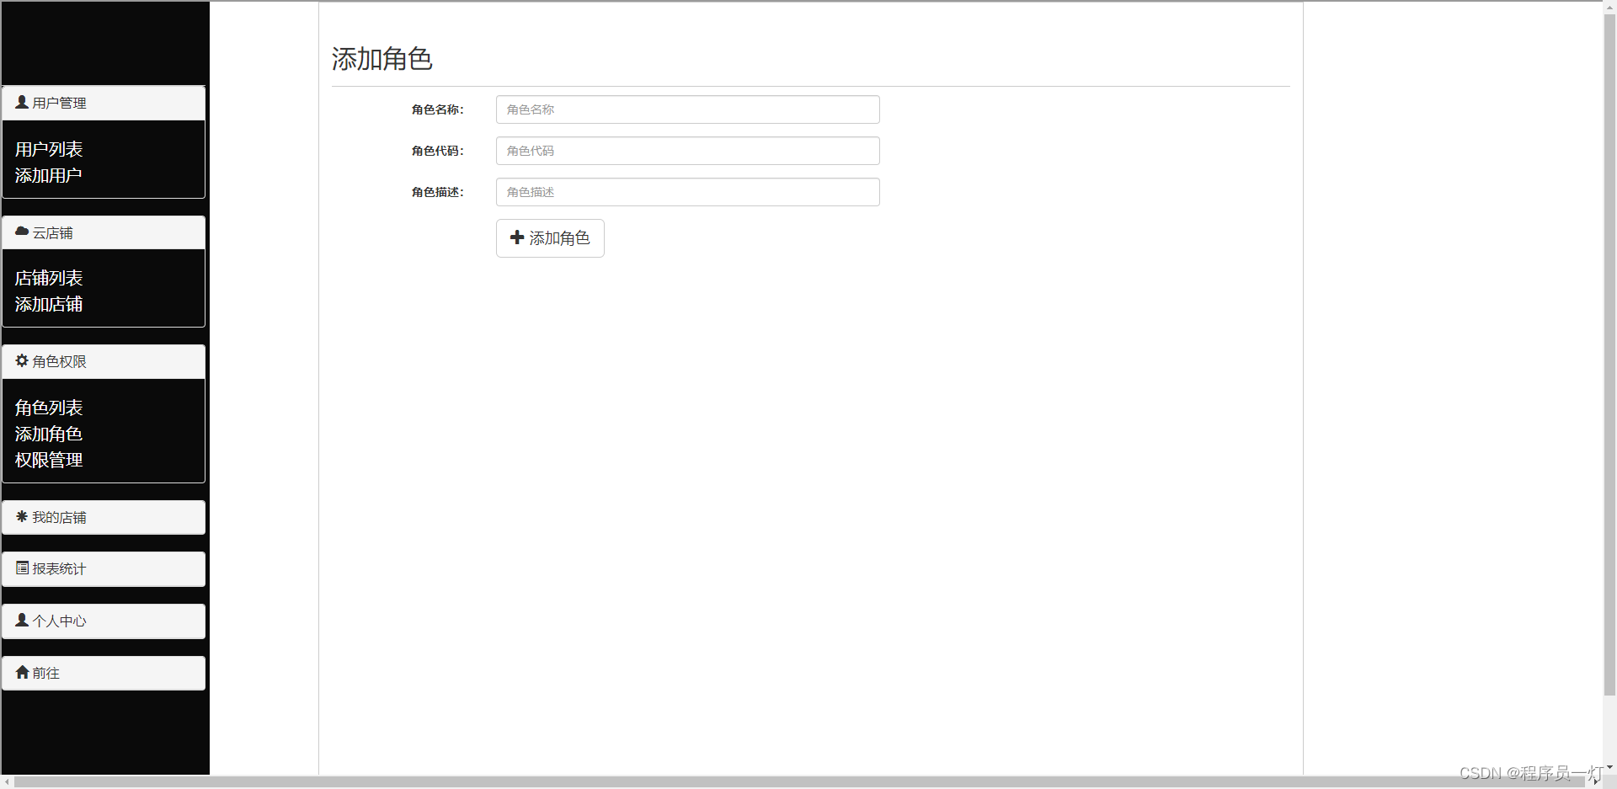Click the 角色代码: label

coord(438,151)
